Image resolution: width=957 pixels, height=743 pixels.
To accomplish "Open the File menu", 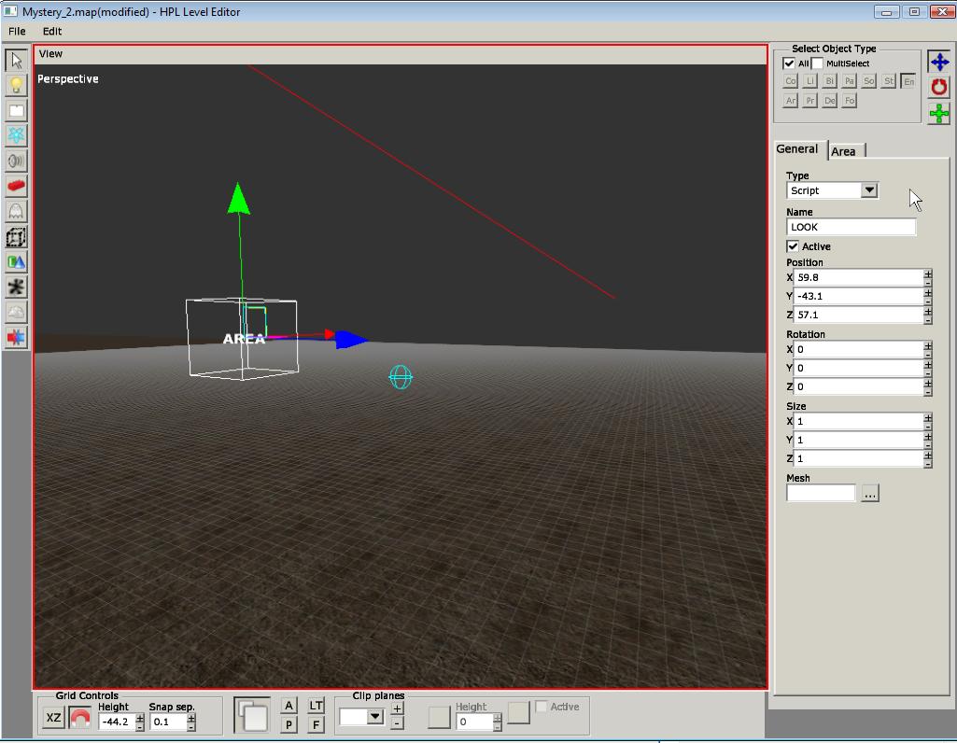I will (17, 31).
